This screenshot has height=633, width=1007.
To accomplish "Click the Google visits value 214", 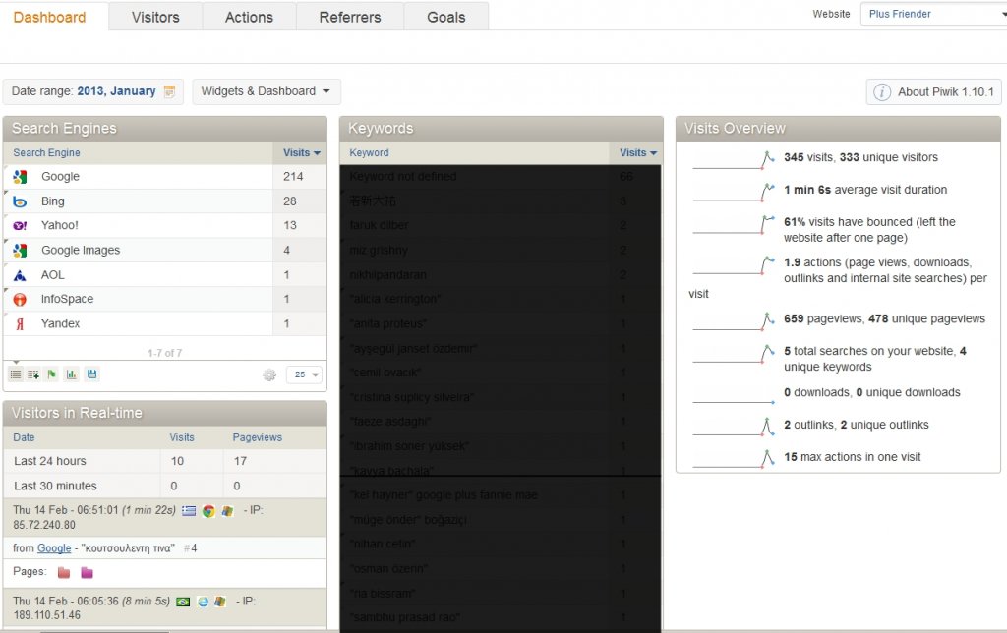I will coord(293,177).
